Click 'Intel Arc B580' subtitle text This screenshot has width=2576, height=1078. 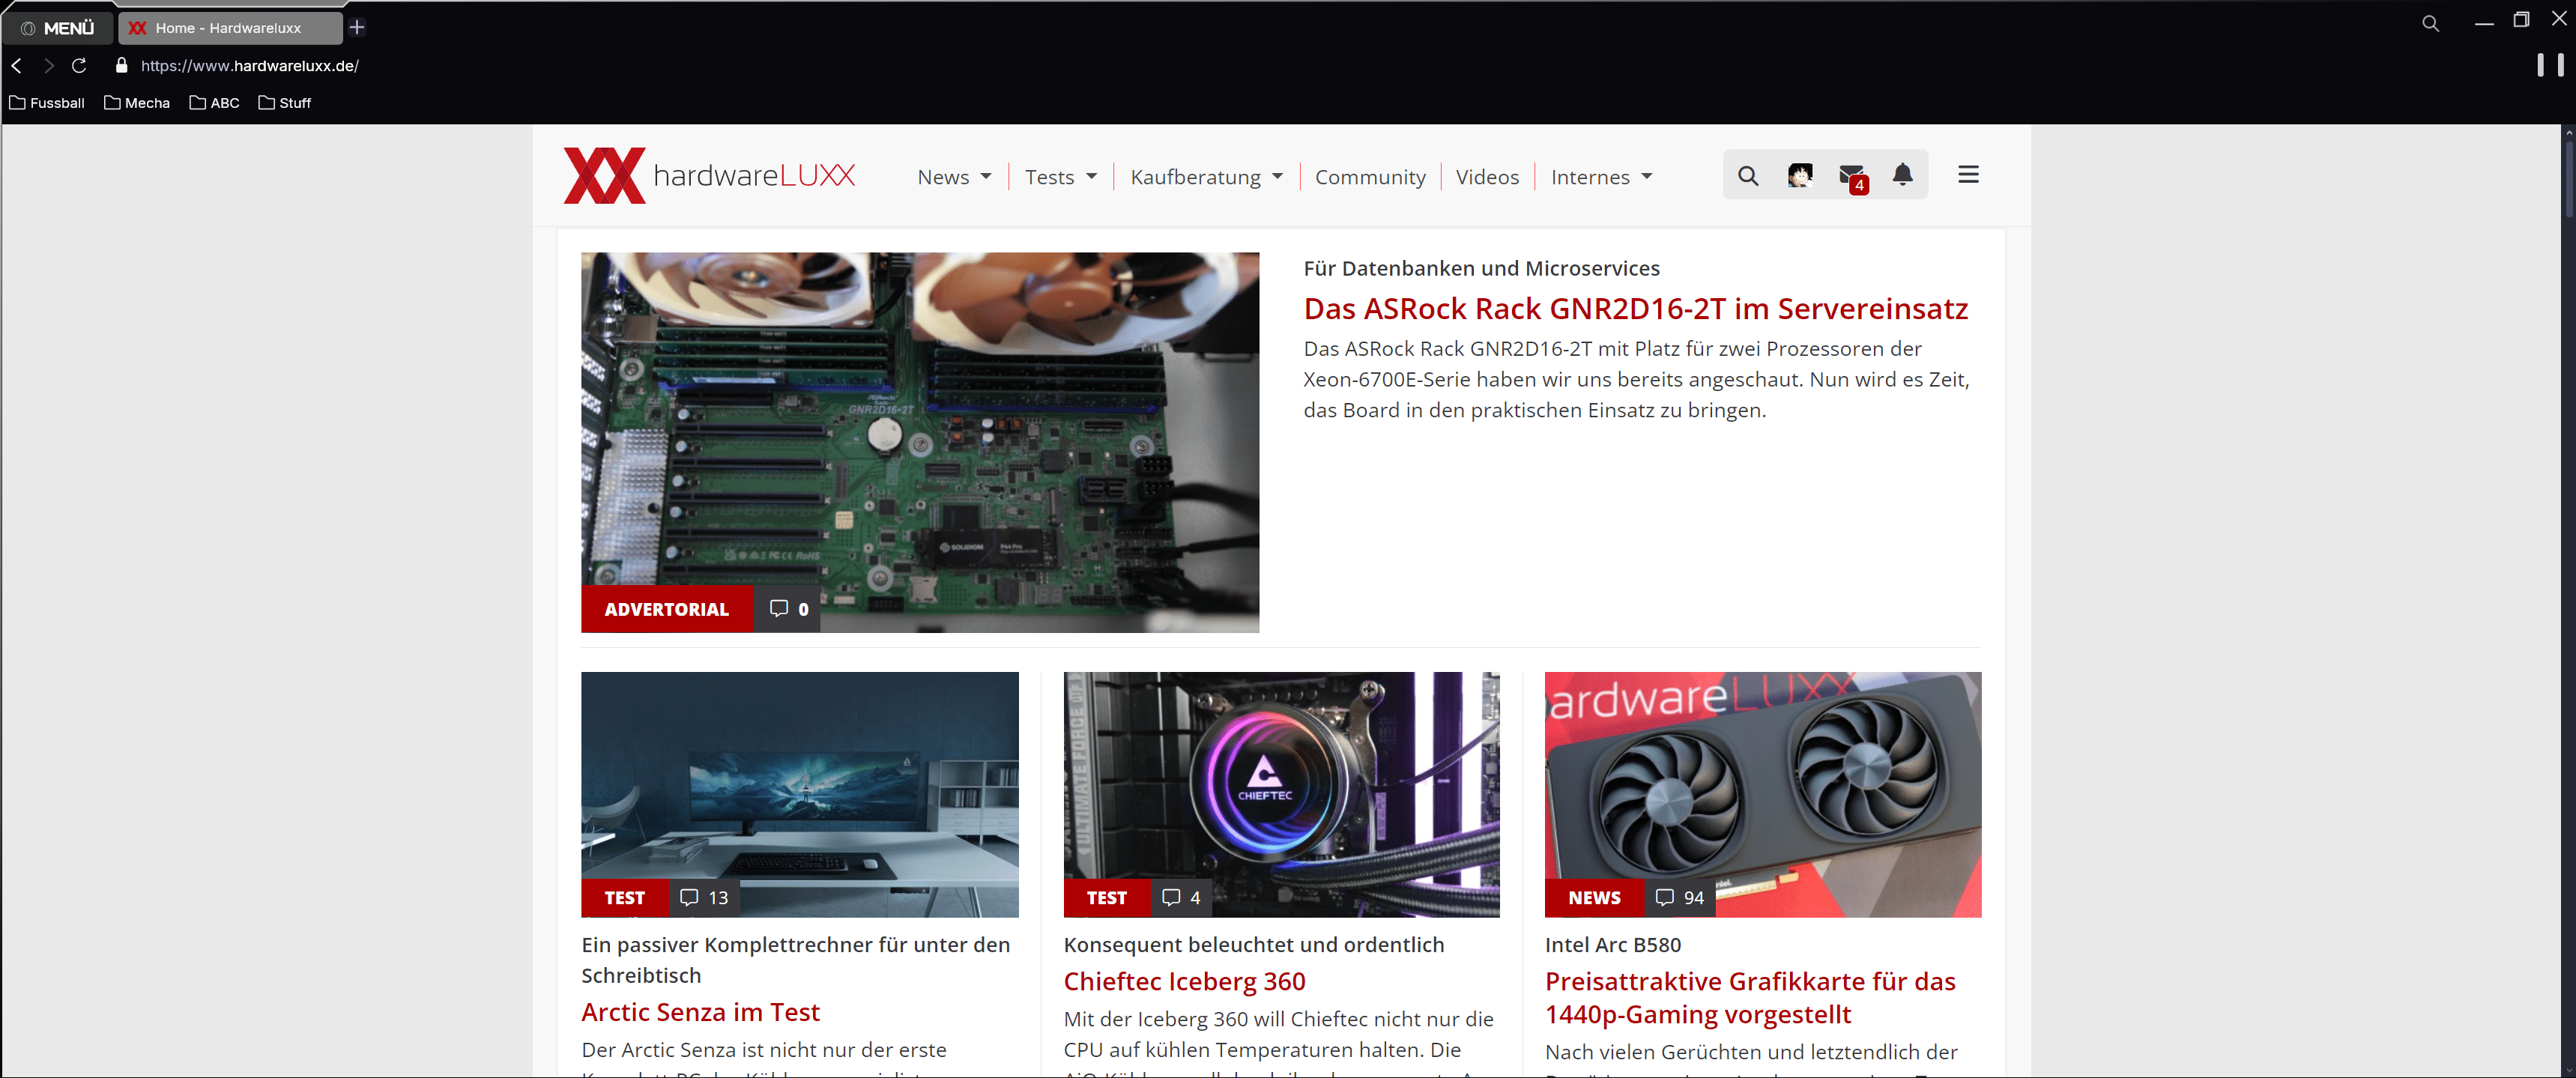[1613, 945]
